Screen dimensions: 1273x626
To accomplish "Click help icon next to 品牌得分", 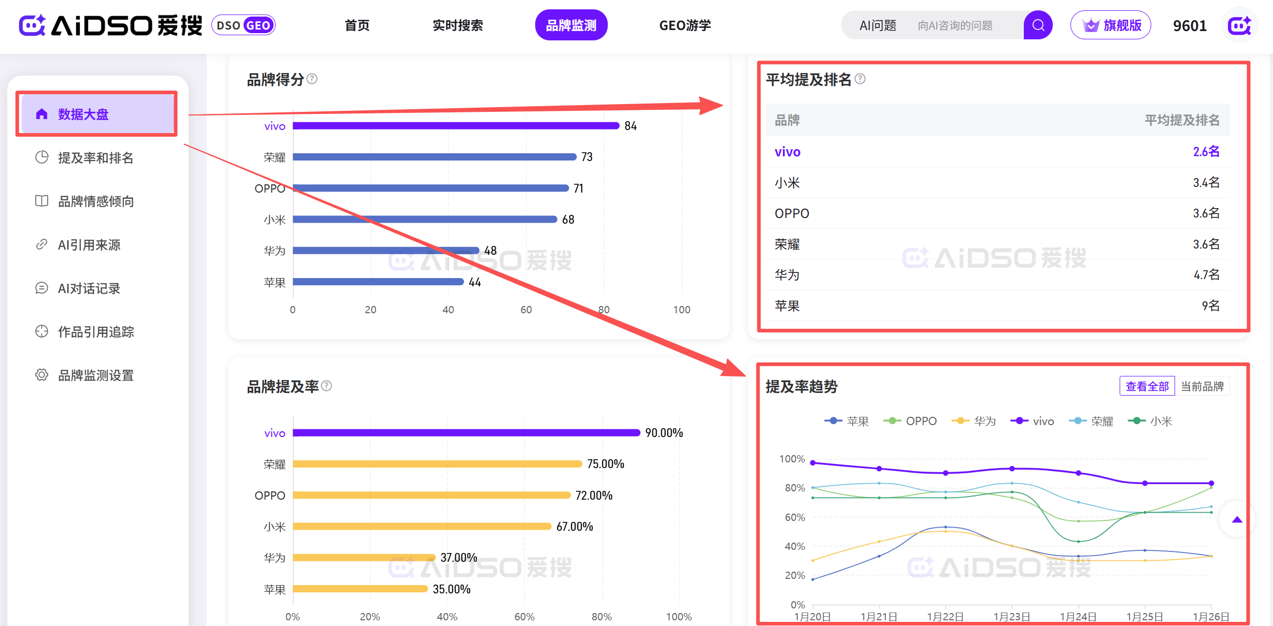I will click(x=312, y=79).
